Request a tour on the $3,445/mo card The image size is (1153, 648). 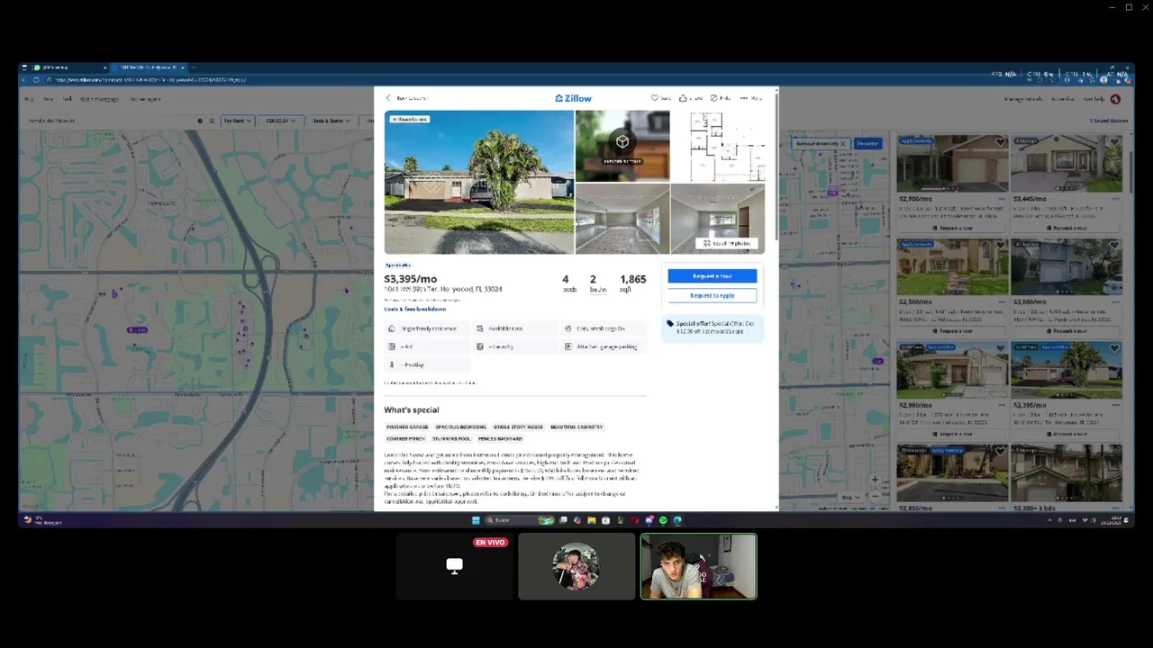[1067, 228]
